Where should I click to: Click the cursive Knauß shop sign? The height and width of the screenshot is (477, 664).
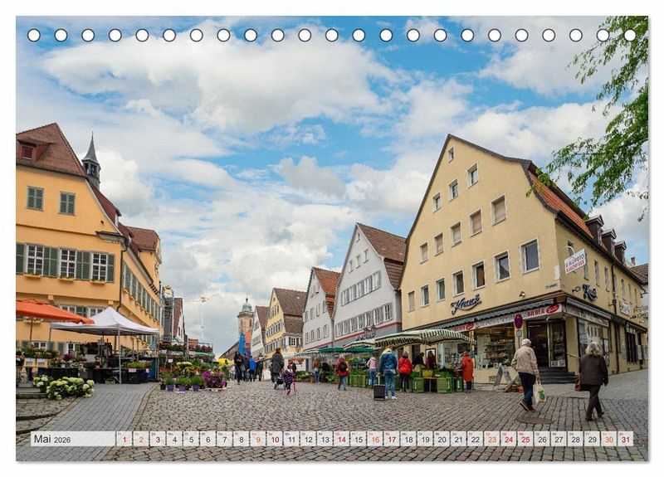coord(466,303)
